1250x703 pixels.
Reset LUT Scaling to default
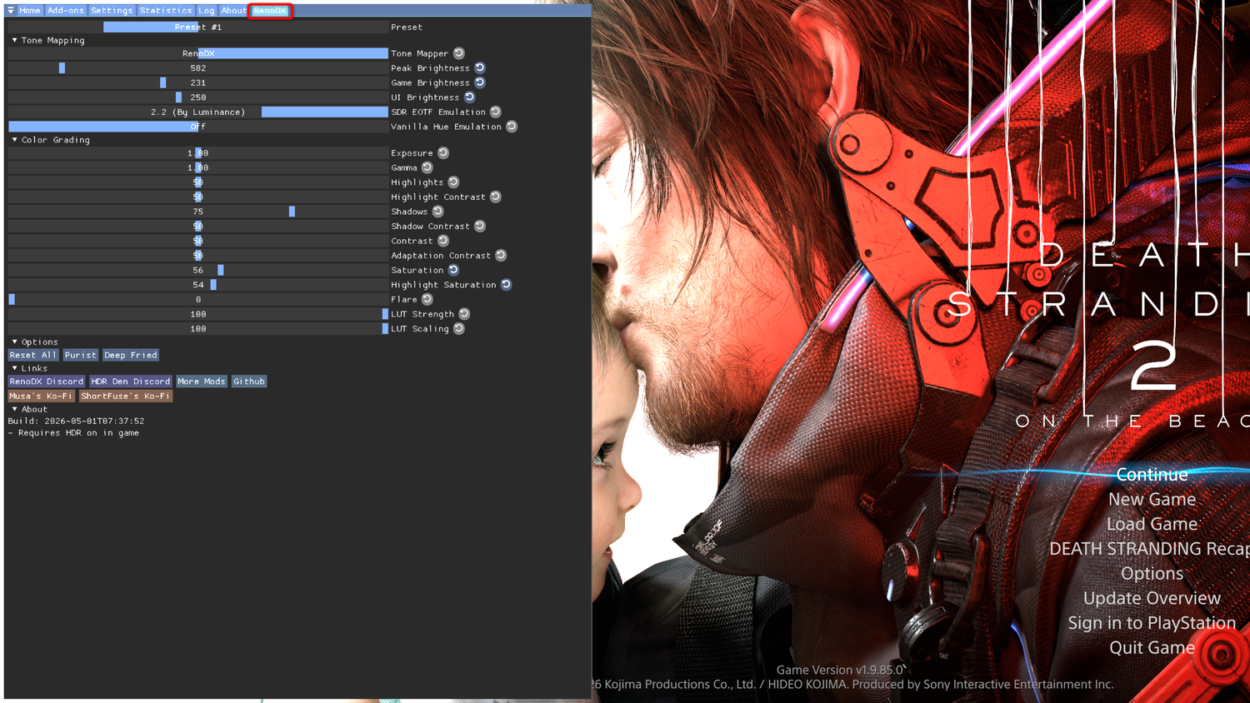pos(459,328)
